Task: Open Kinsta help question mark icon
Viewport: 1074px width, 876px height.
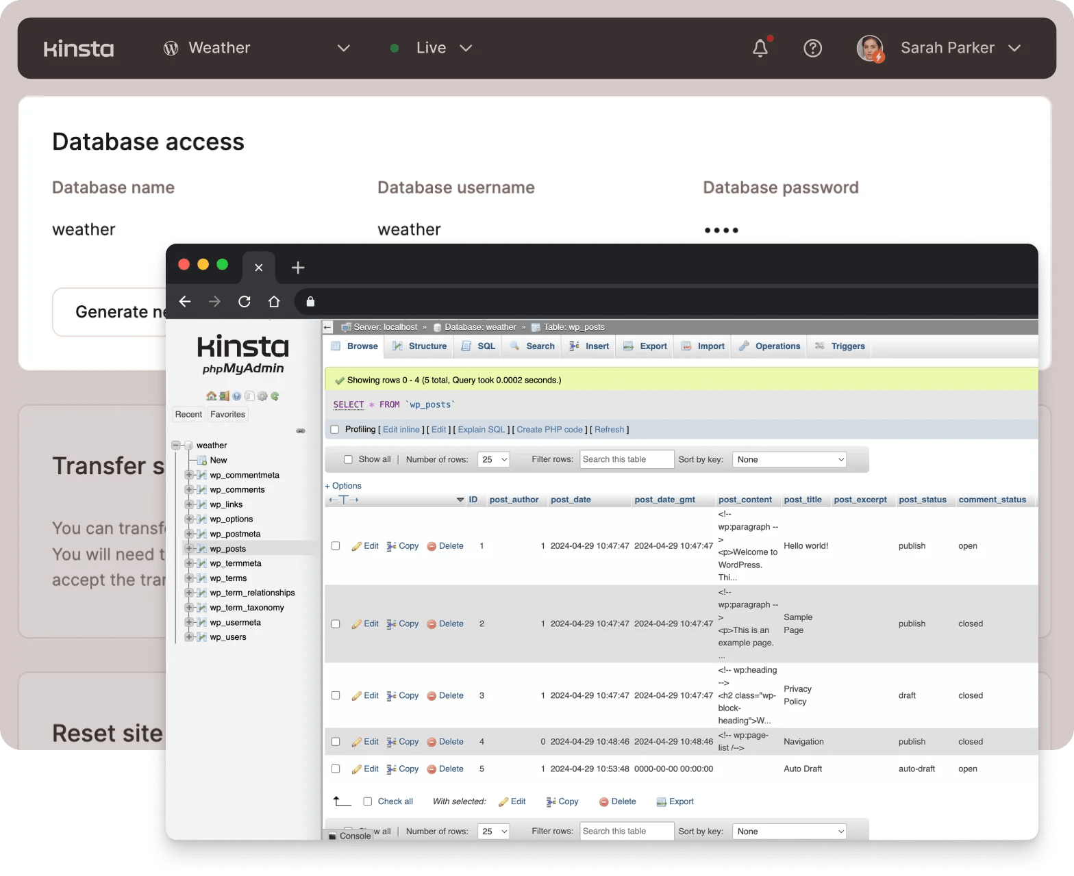Action: pyautogui.click(x=813, y=48)
